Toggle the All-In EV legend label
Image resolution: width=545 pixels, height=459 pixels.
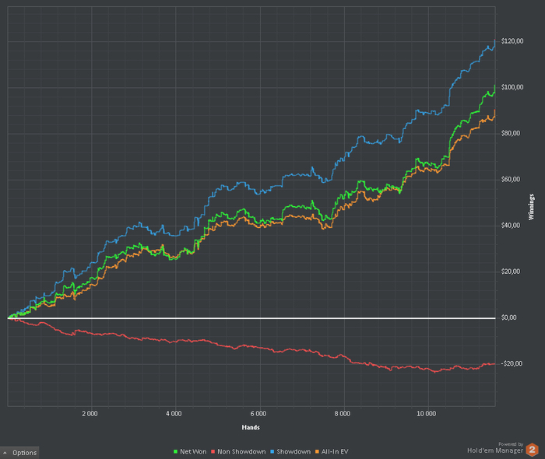click(335, 452)
